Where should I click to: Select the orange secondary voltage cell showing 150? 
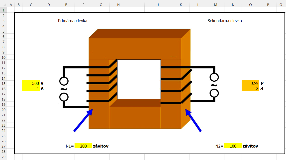click(250, 83)
